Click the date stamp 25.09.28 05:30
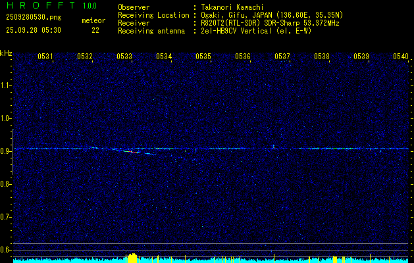 [x=34, y=30]
